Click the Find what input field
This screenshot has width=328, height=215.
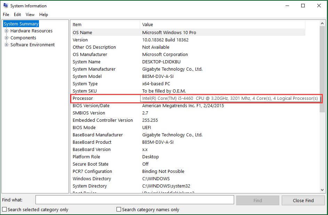coord(135,200)
